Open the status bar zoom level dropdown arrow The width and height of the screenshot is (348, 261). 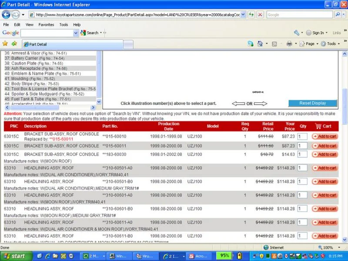[x=339, y=247]
